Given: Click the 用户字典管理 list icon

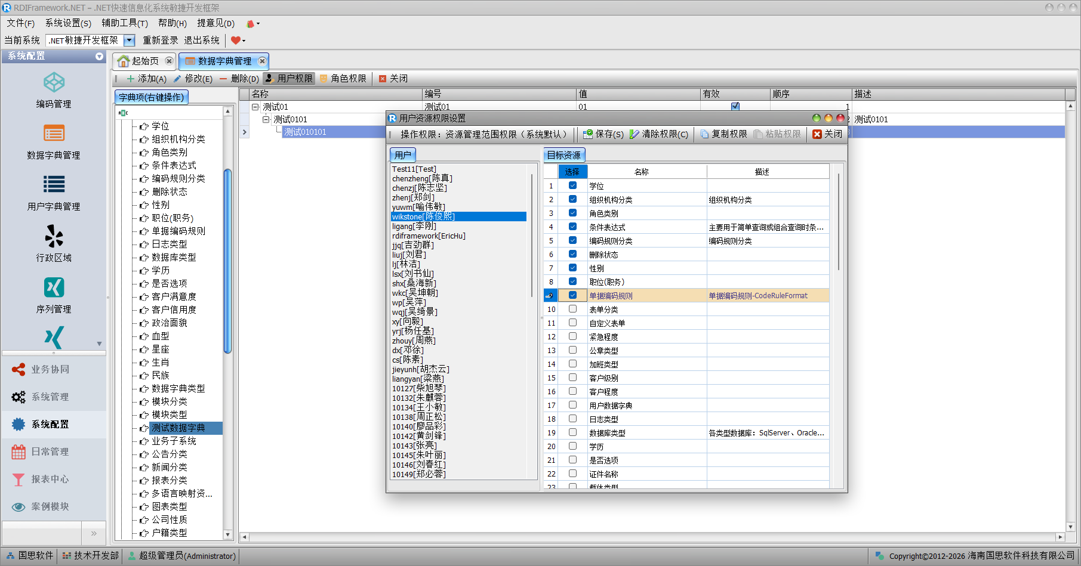Looking at the screenshot, I should click(x=54, y=185).
